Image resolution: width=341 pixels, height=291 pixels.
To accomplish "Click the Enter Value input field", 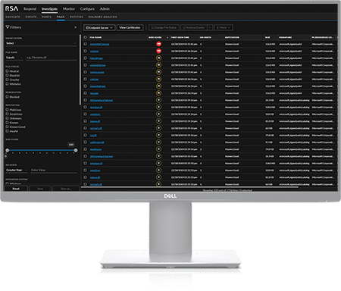I will click(x=54, y=171).
